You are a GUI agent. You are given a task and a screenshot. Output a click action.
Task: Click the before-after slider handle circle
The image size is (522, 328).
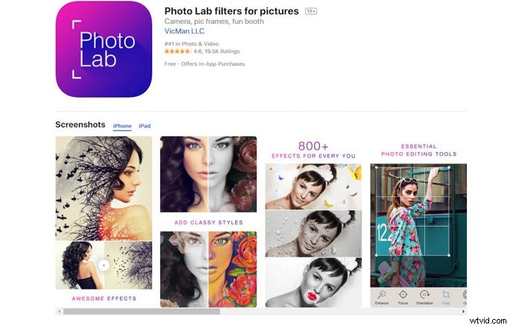click(x=104, y=265)
